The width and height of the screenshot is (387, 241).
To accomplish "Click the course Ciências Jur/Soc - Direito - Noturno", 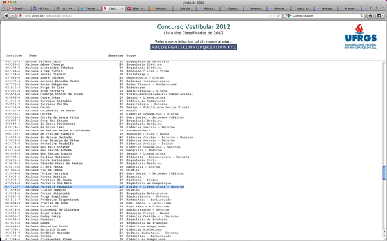I will tap(160, 137).
